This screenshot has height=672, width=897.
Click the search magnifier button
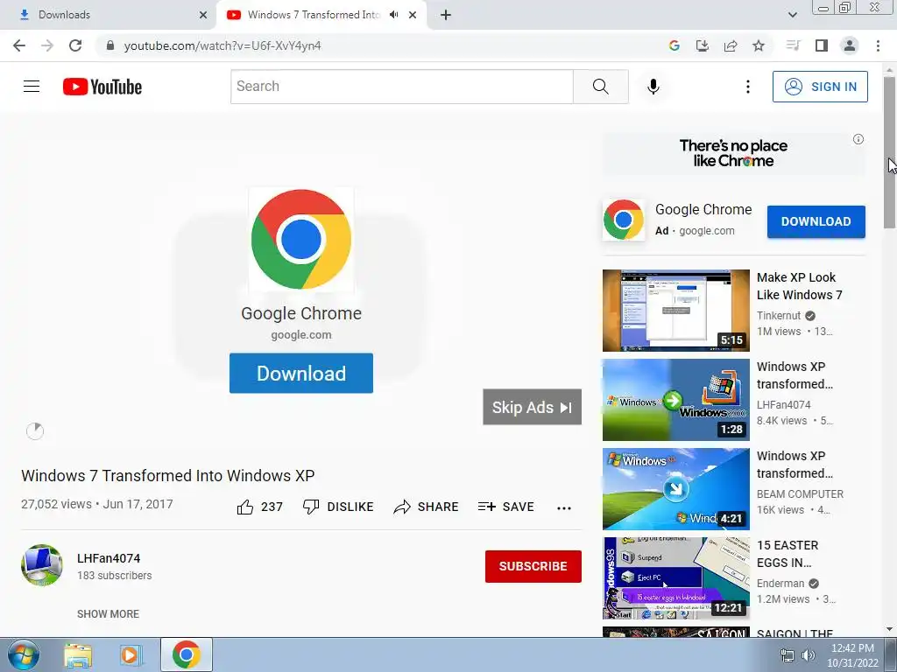point(601,87)
